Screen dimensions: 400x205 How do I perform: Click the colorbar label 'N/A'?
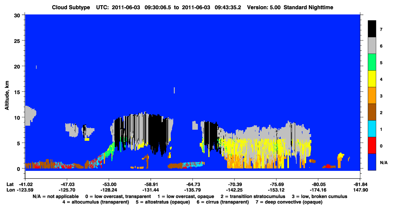pyautogui.click(x=384, y=162)
